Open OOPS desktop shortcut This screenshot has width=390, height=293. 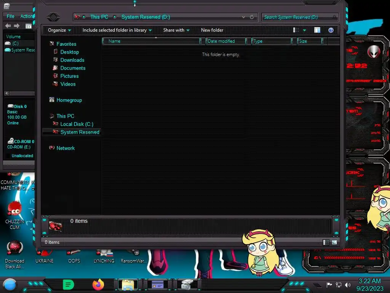tap(74, 257)
